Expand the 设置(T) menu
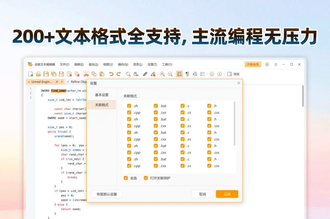 pos(152,64)
